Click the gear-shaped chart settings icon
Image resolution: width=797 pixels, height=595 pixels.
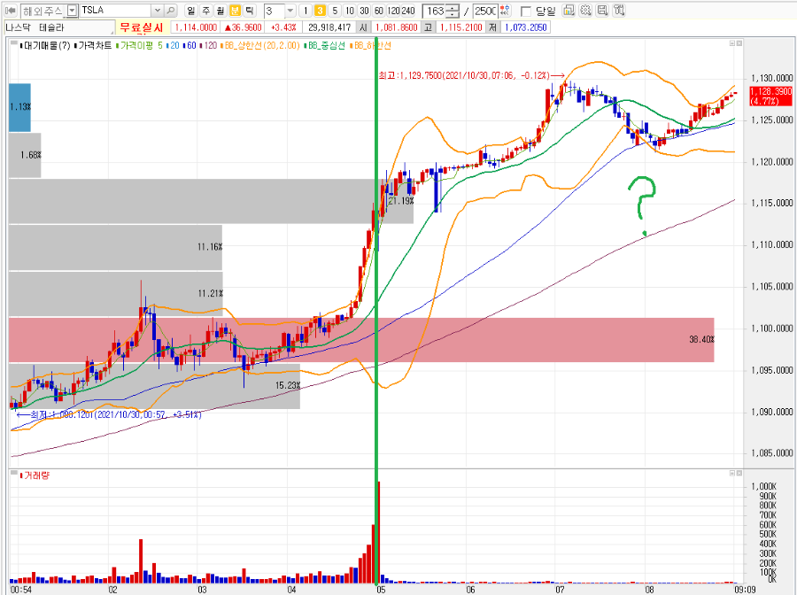point(585,10)
